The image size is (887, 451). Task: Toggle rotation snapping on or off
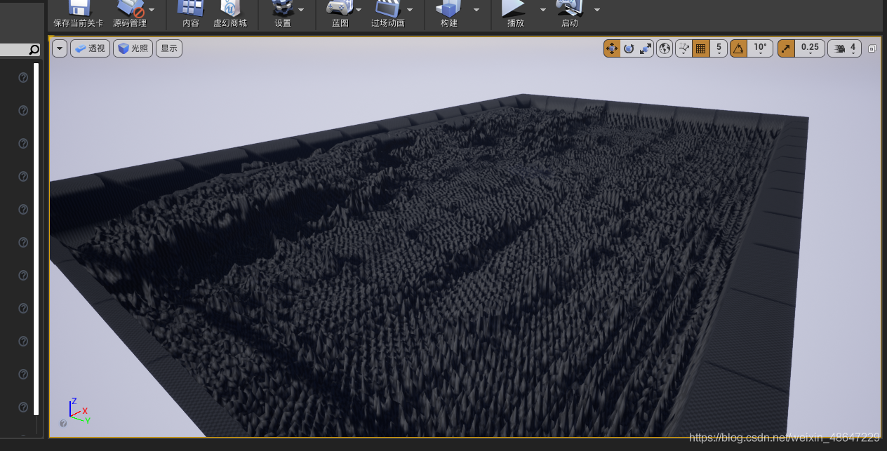[x=738, y=48]
